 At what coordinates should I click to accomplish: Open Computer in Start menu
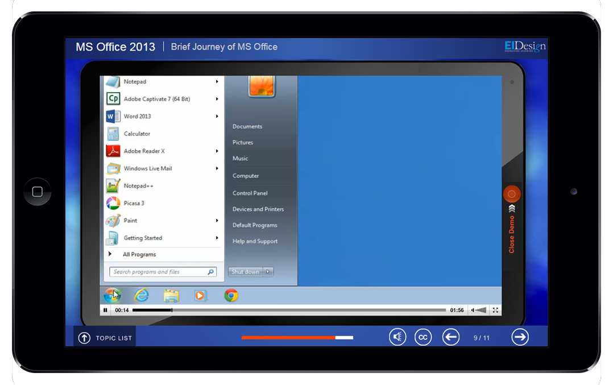coord(246,176)
